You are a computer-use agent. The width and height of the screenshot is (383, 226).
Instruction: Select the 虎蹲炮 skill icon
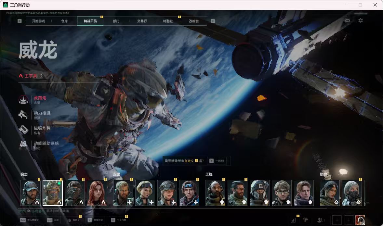coord(23,100)
